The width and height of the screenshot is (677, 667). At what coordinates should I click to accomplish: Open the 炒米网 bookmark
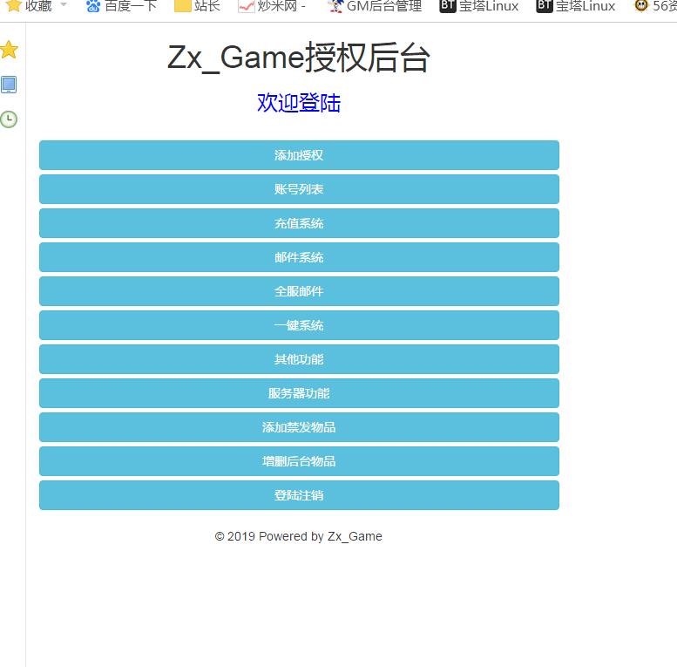coord(271,6)
